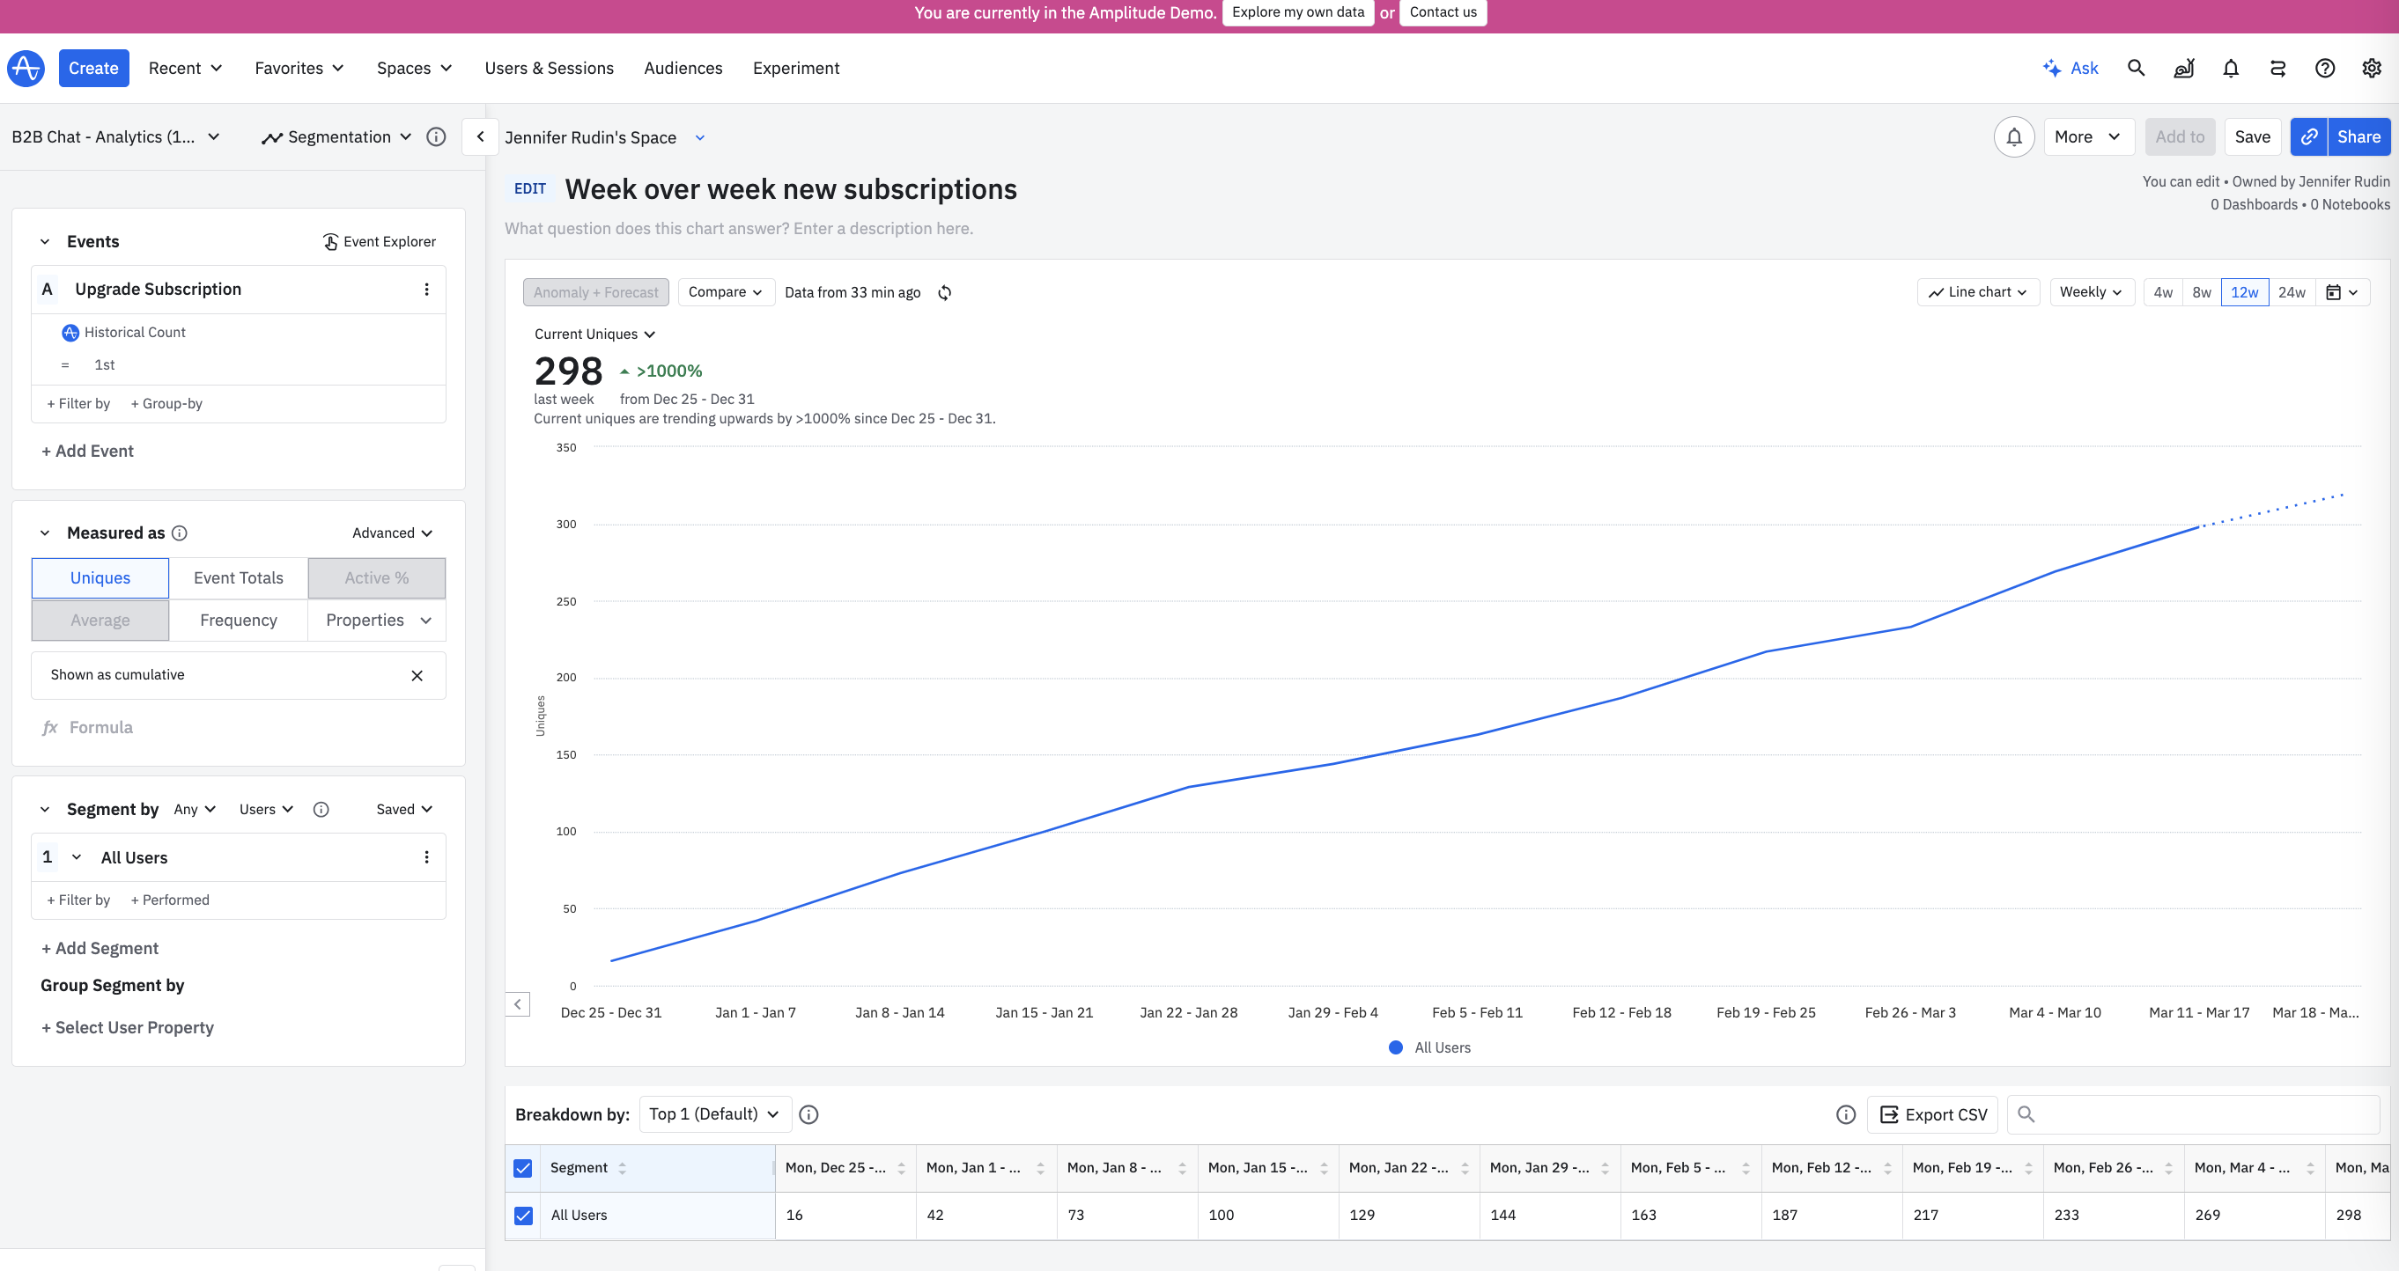2399x1271 pixels.
Task: Open Upgrade Subscription event options menu
Action: (426, 290)
